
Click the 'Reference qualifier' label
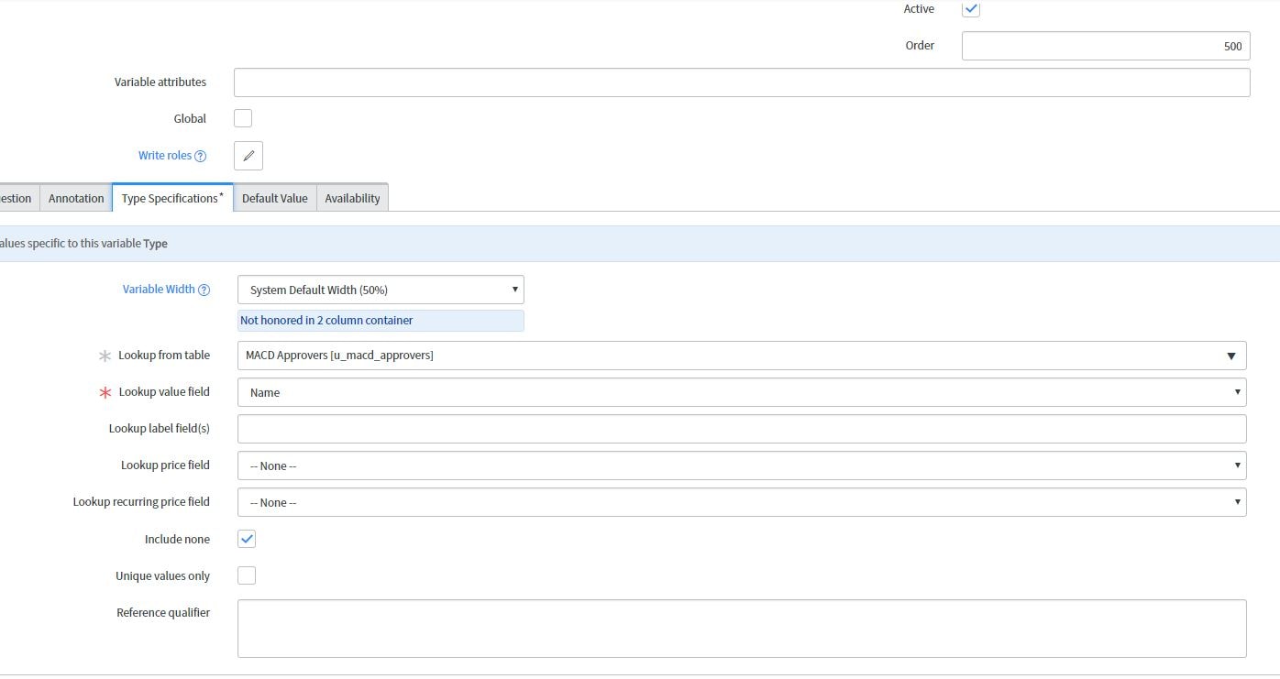pyautogui.click(x=163, y=613)
